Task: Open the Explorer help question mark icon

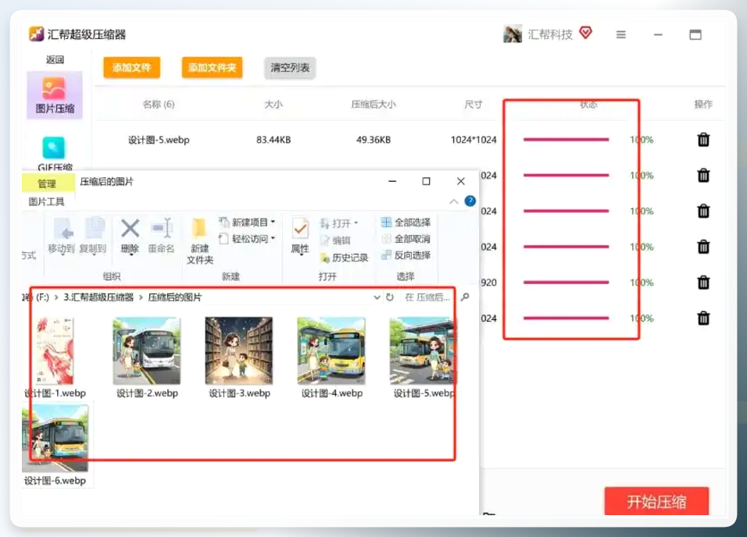Action: [x=470, y=201]
